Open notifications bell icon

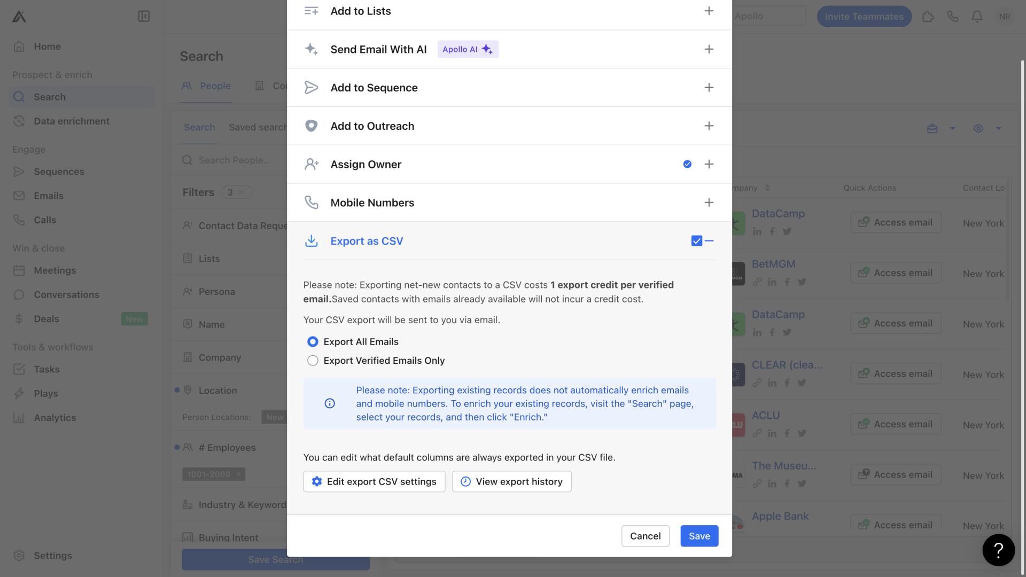(977, 17)
